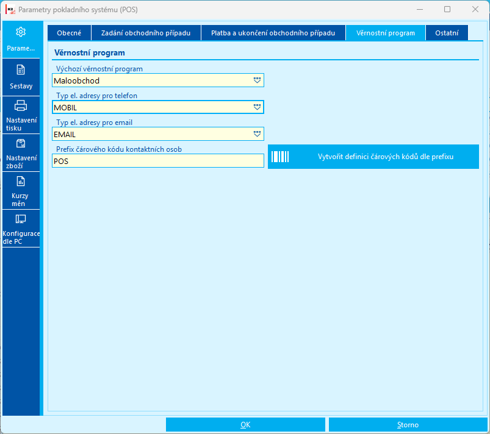This screenshot has width=490, height=434.
Task: Close the Parametry pokladního systému window
Action: point(475,9)
